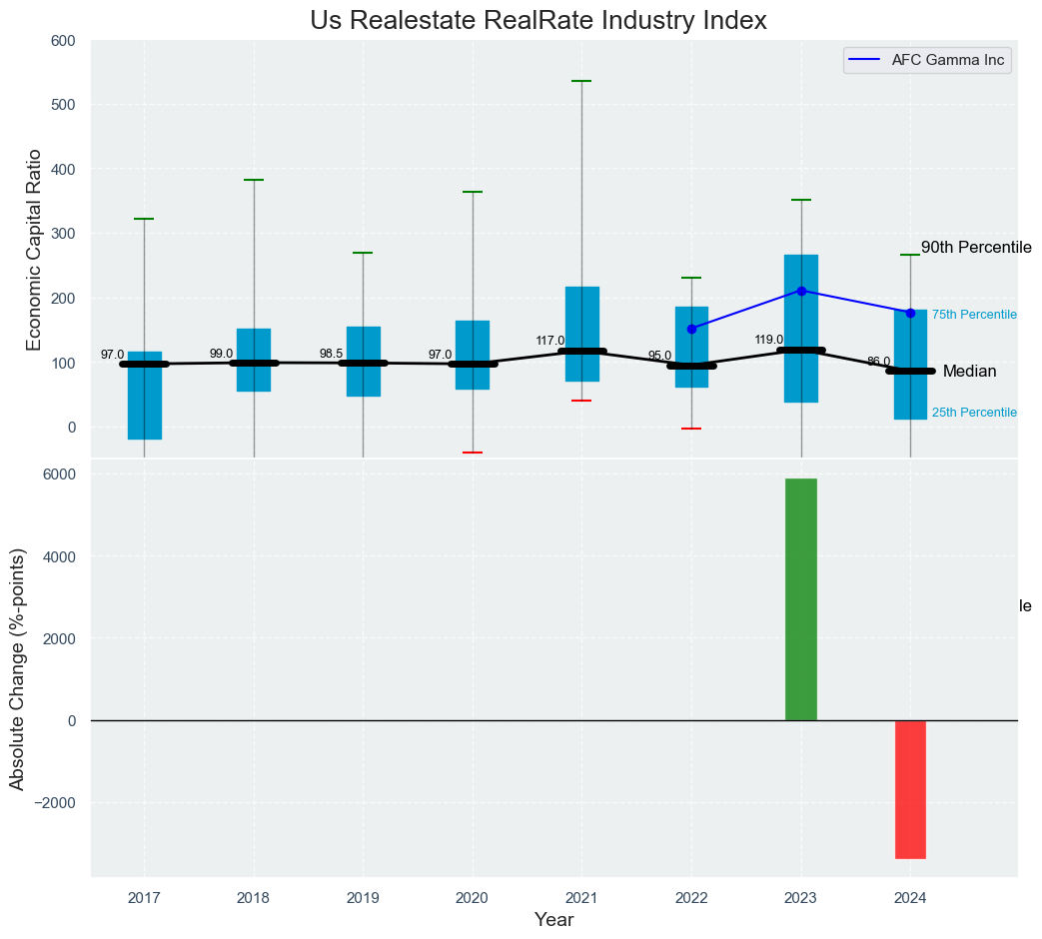
Task: Click the 2018 tick label on Year axis
Action: [254, 898]
